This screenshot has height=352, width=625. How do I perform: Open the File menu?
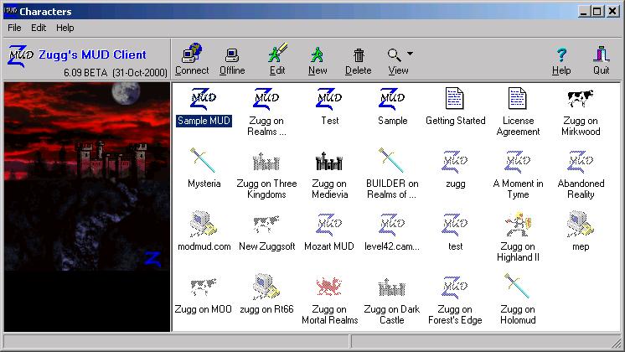click(15, 28)
